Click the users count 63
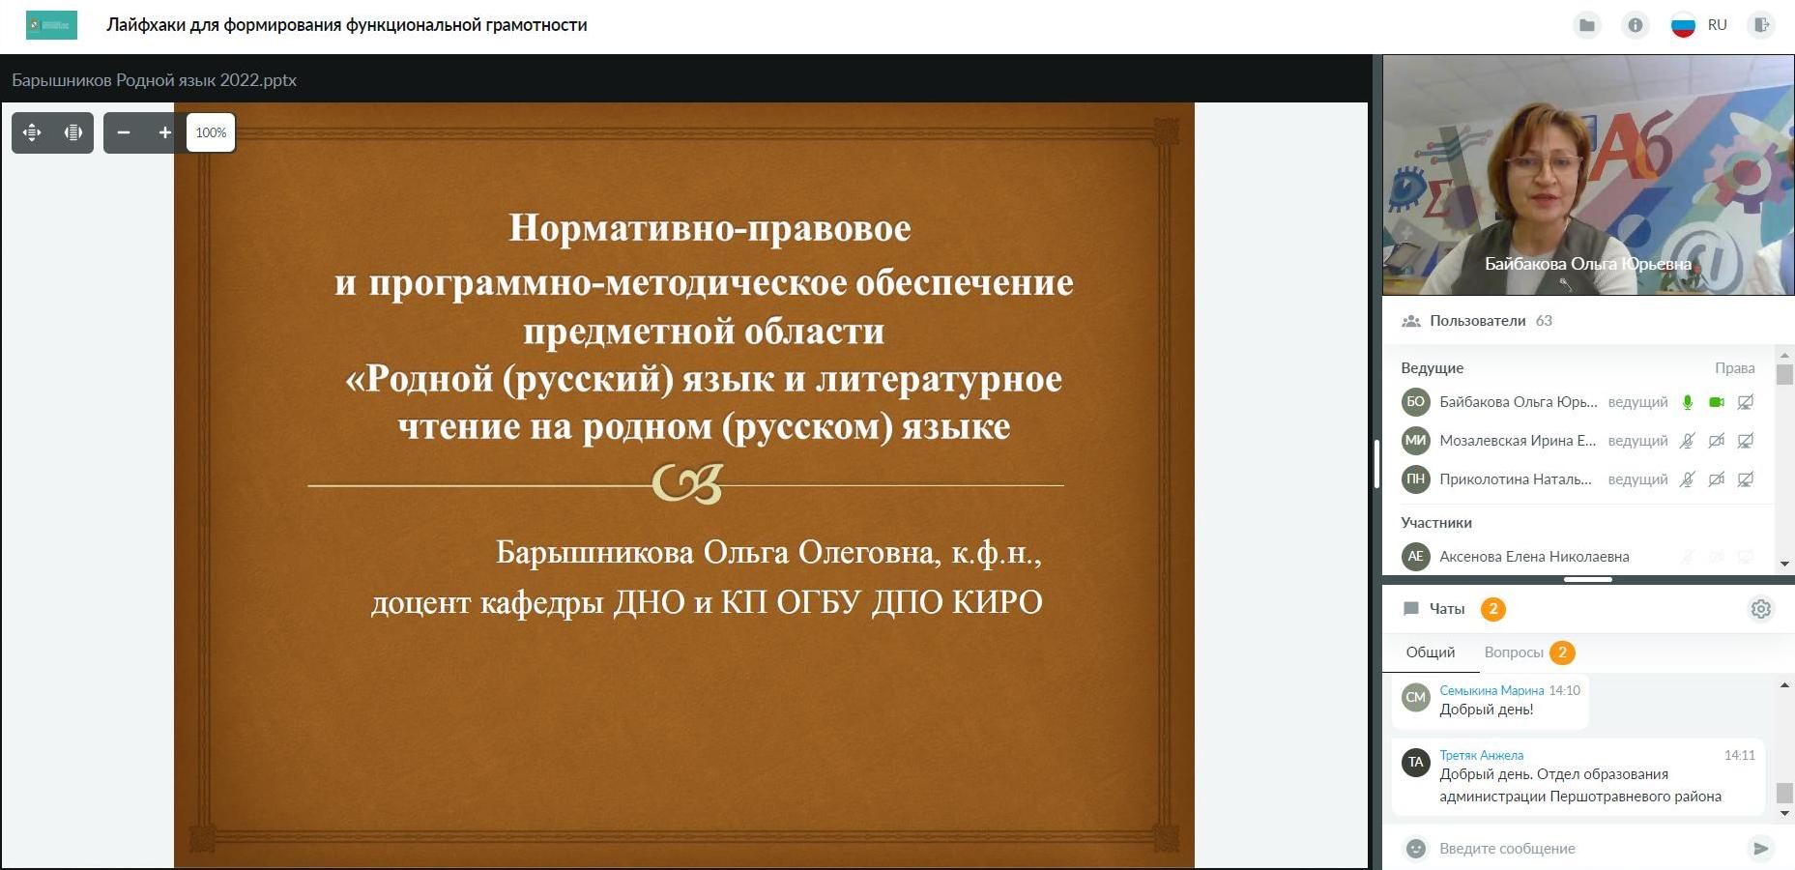The width and height of the screenshot is (1795, 870). 1544,321
